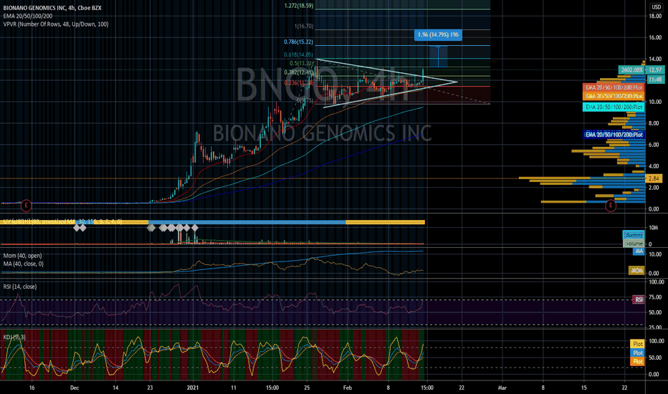Open the BIONANO GENOMICS INC symbol title
Viewport: 668px width, 394px height.
coord(52,8)
